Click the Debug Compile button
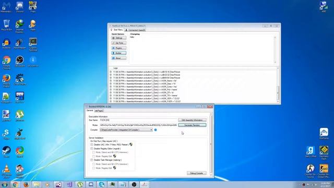The width and height of the screenshot is (334, 188). click(x=197, y=173)
